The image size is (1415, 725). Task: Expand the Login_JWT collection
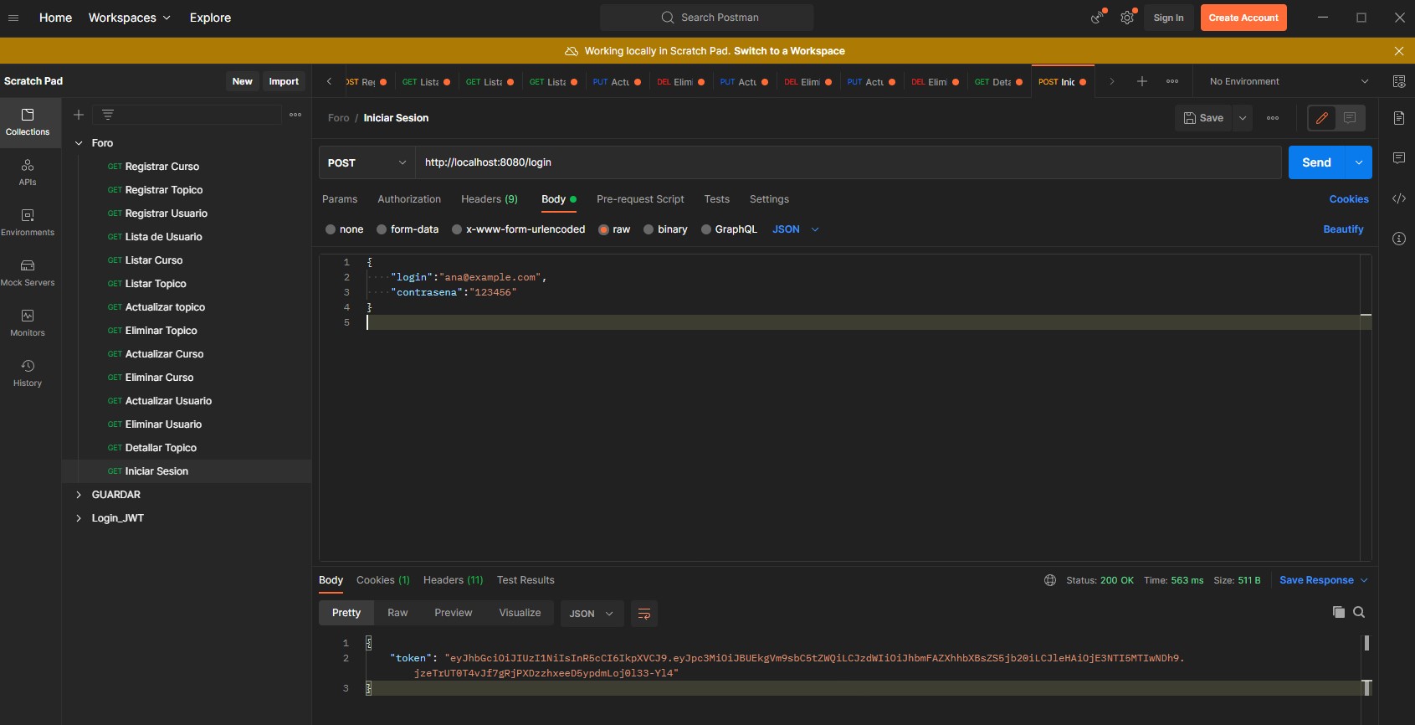point(79,518)
